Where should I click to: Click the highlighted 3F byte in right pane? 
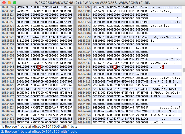click(x=115, y=67)
